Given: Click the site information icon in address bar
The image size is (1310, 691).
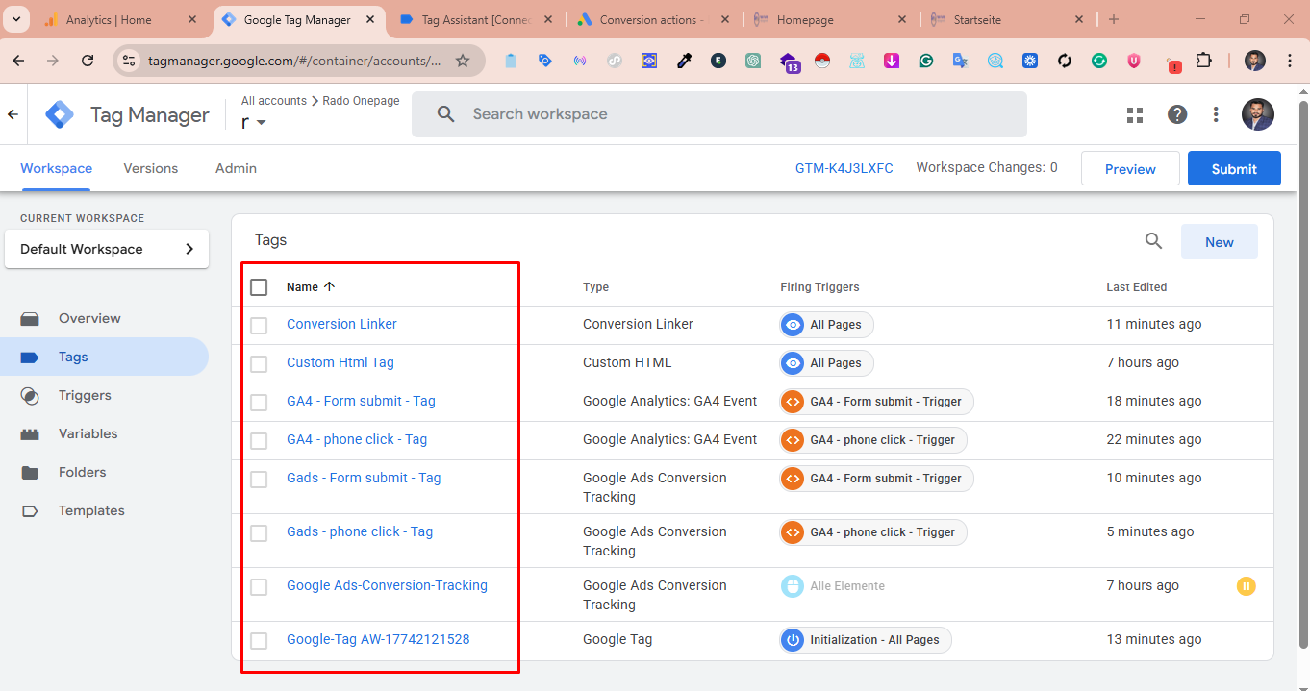Looking at the screenshot, I should coord(130,61).
